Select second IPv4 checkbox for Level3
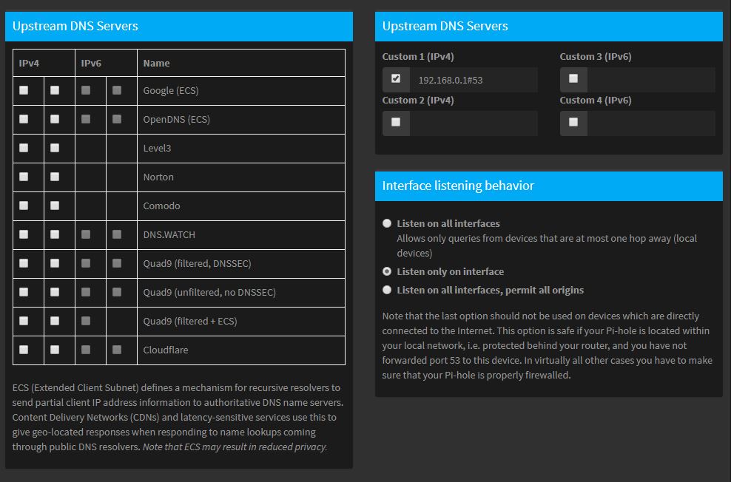 pyautogui.click(x=55, y=148)
